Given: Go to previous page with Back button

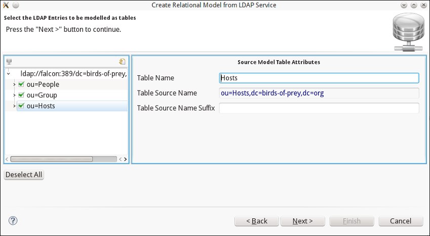Looking at the screenshot, I should tap(257, 221).
